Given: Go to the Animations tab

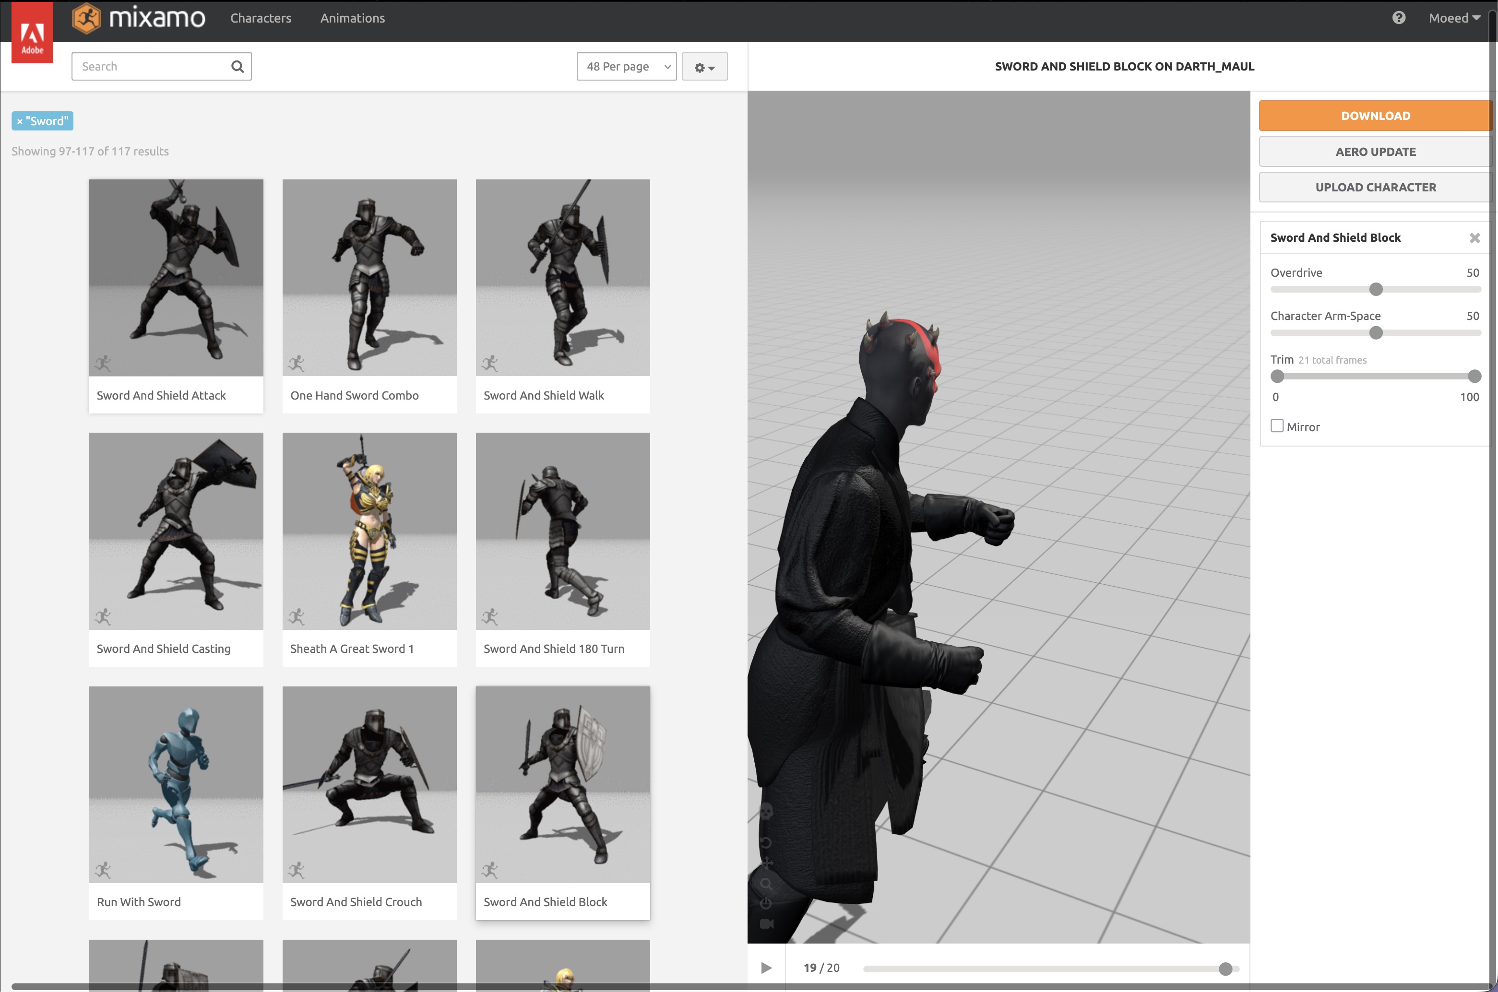Looking at the screenshot, I should 353,18.
